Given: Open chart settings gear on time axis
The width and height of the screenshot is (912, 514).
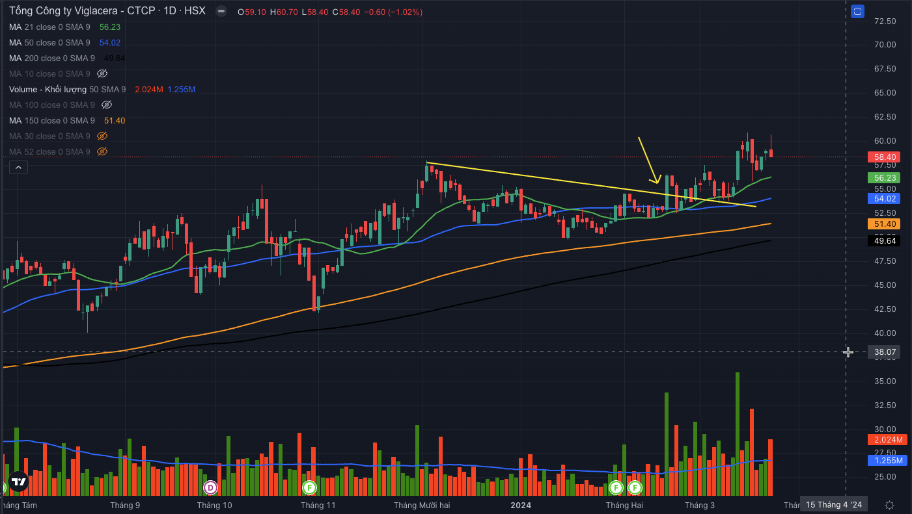Looking at the screenshot, I should pos(890,505).
